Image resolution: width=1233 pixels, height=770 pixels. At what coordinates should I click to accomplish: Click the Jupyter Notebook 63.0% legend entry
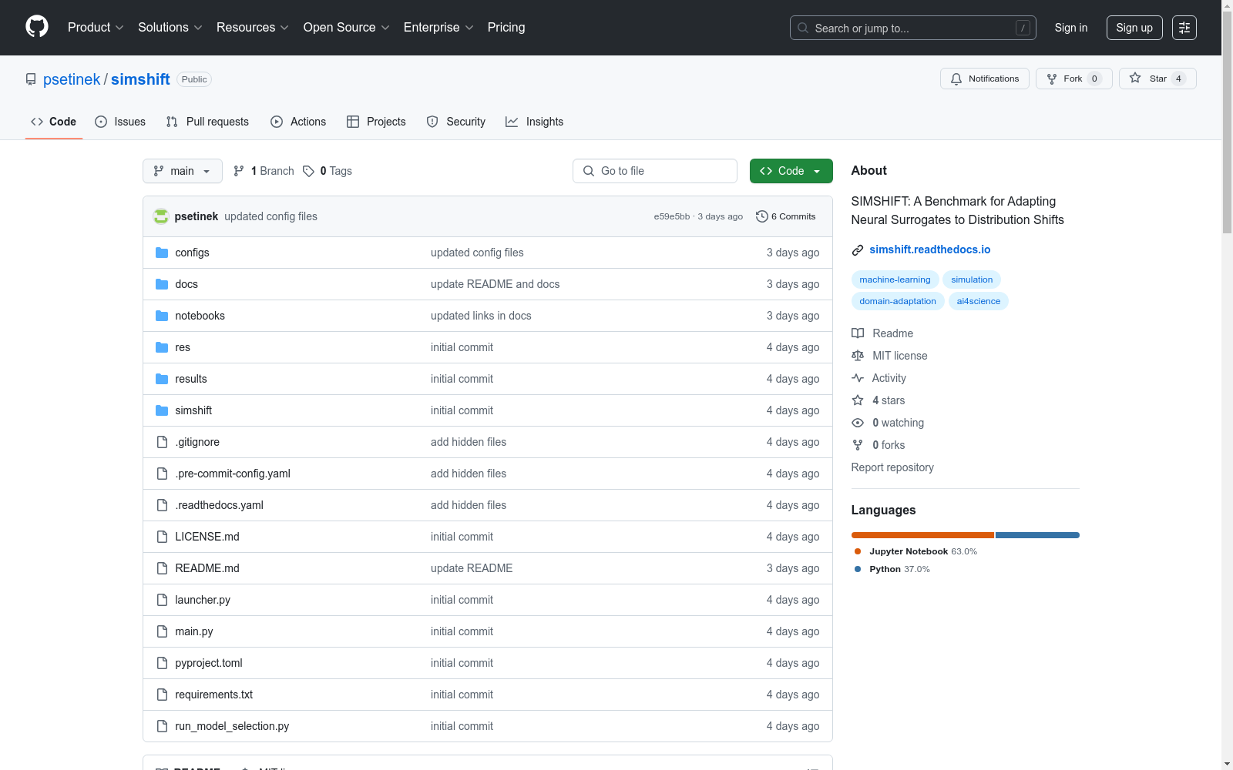tap(916, 551)
